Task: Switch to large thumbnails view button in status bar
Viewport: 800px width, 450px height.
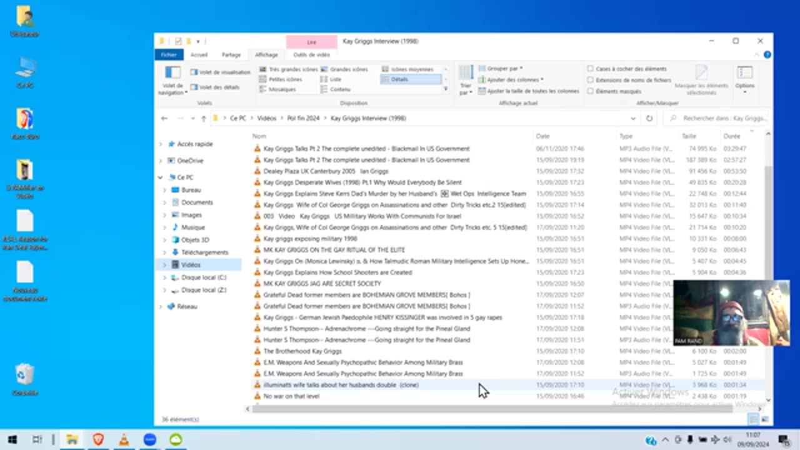Action: (766, 419)
